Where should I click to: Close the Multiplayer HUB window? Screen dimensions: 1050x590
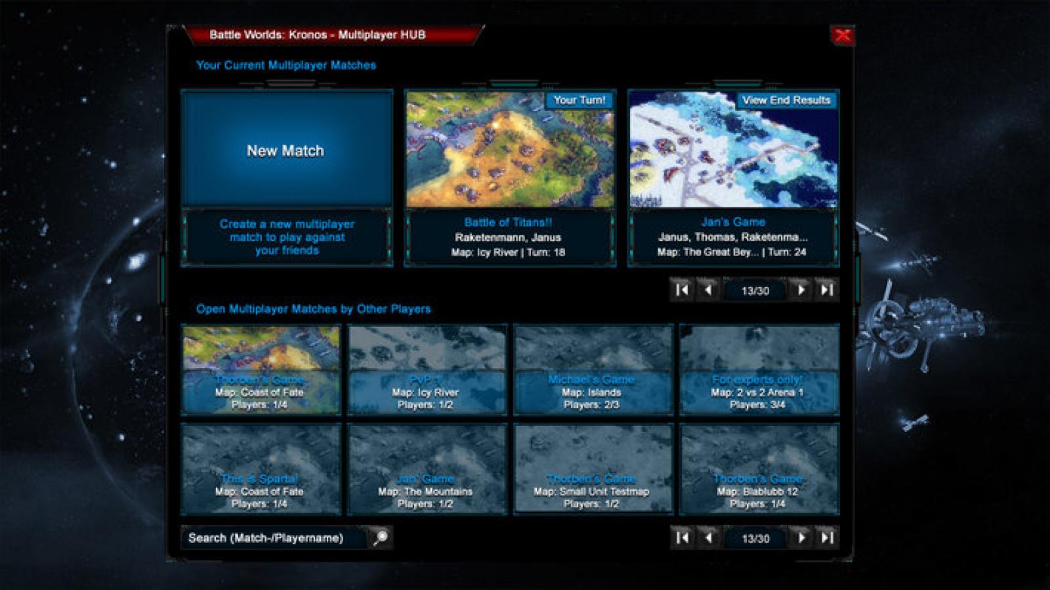click(x=842, y=35)
